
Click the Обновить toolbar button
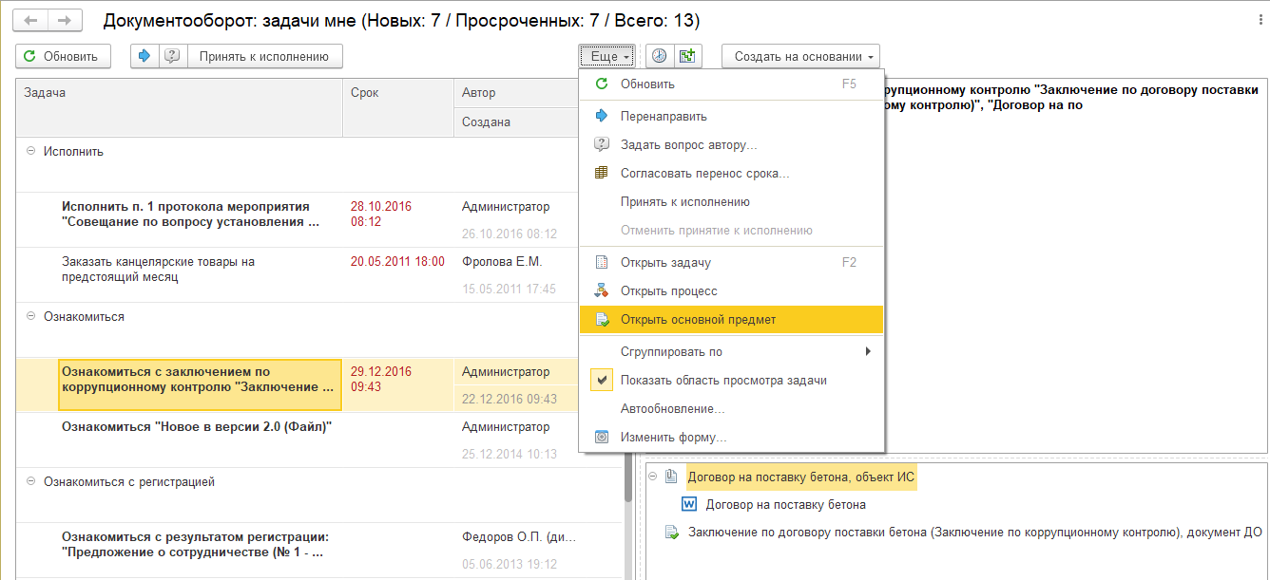pos(63,56)
